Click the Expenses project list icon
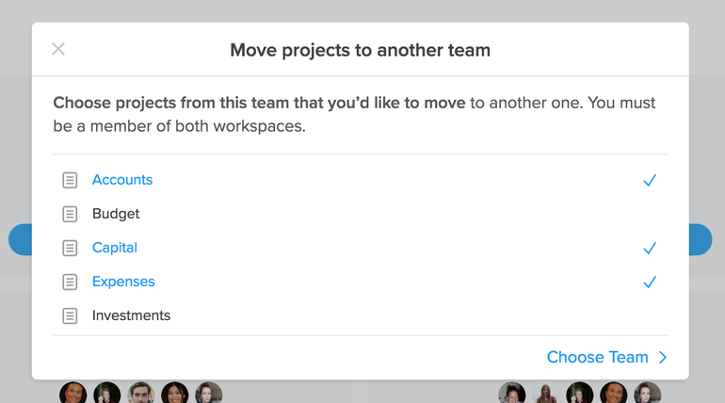 tap(70, 282)
